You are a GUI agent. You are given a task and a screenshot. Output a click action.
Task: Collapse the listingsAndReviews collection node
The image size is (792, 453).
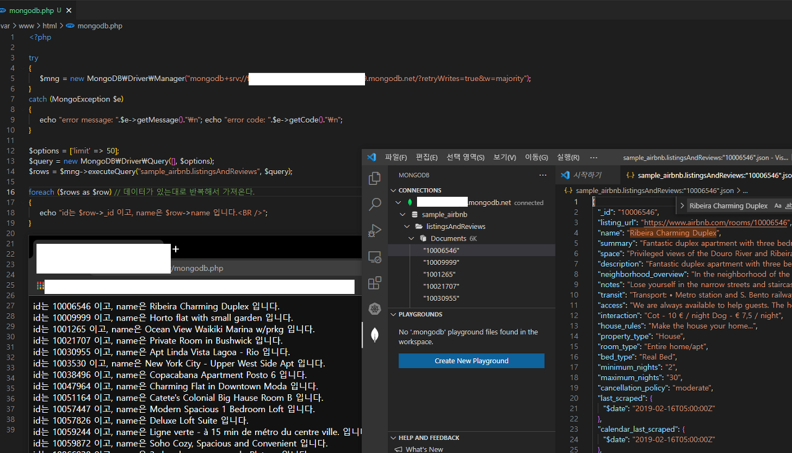408,226
